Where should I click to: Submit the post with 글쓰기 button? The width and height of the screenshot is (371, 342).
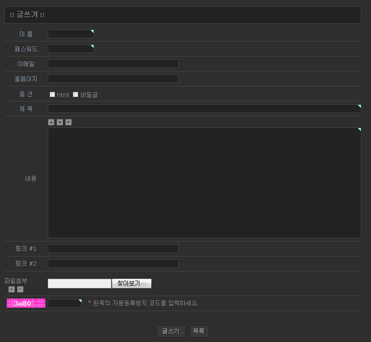(171, 331)
